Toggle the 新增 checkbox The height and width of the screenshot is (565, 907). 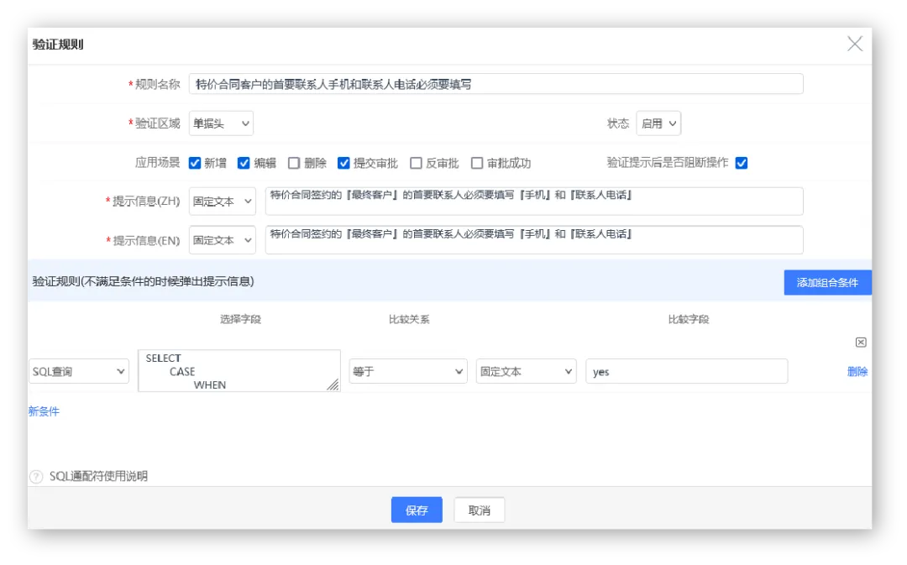pos(195,163)
